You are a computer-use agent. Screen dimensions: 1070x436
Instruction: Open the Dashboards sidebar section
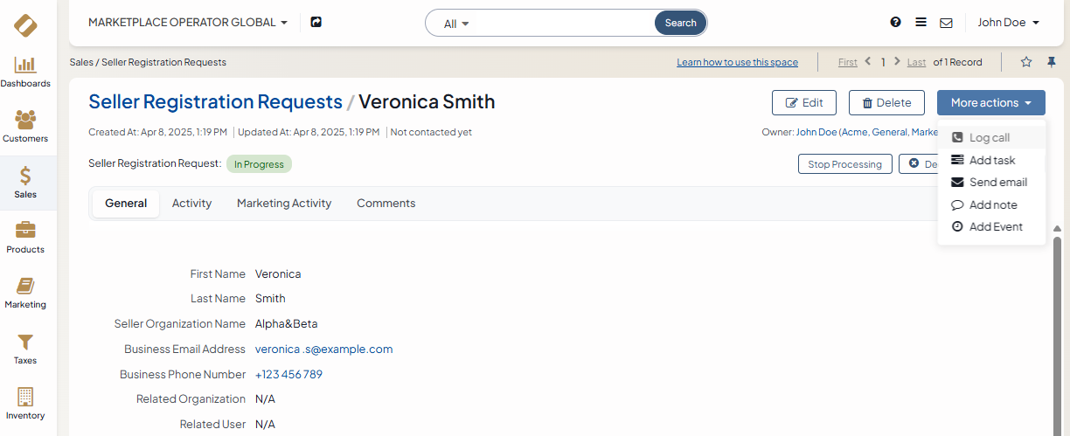click(x=25, y=73)
